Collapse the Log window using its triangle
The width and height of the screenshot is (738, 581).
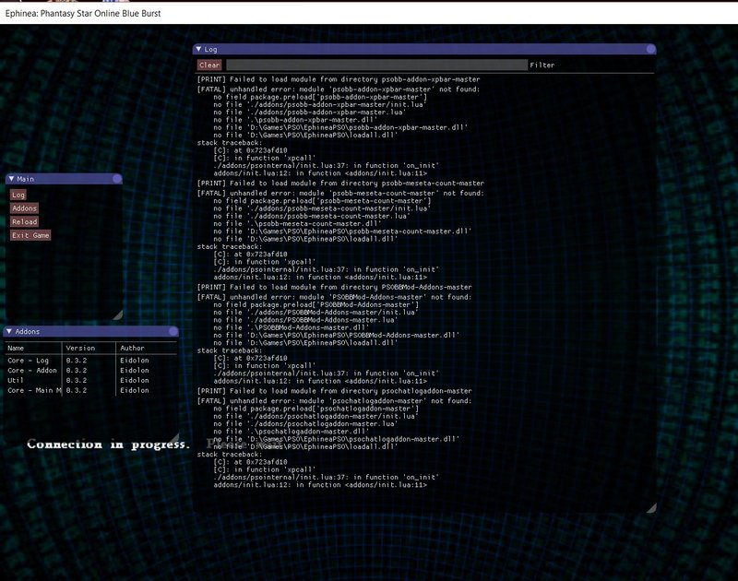pos(198,49)
